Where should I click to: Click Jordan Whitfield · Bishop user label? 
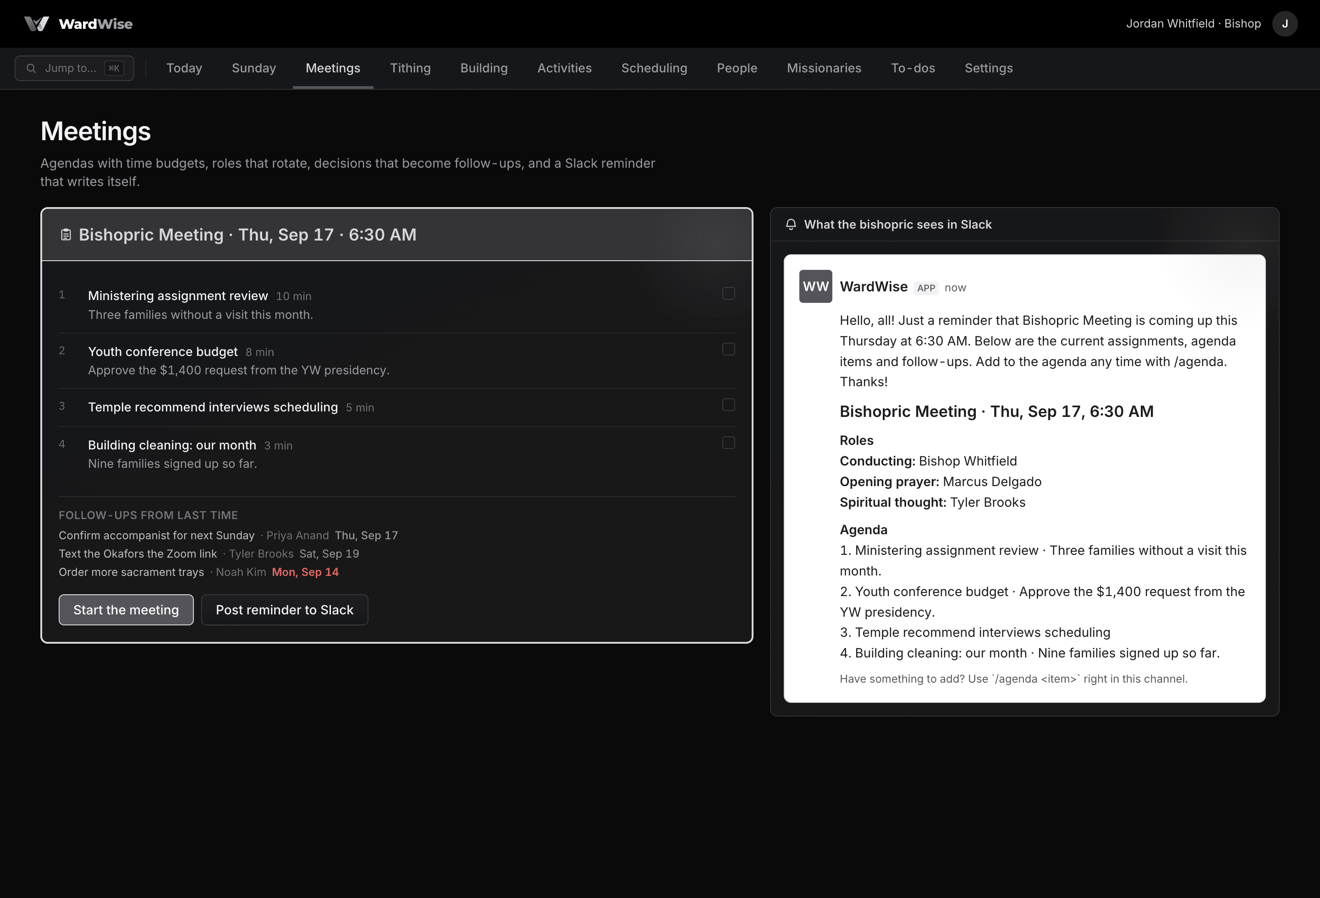point(1193,24)
